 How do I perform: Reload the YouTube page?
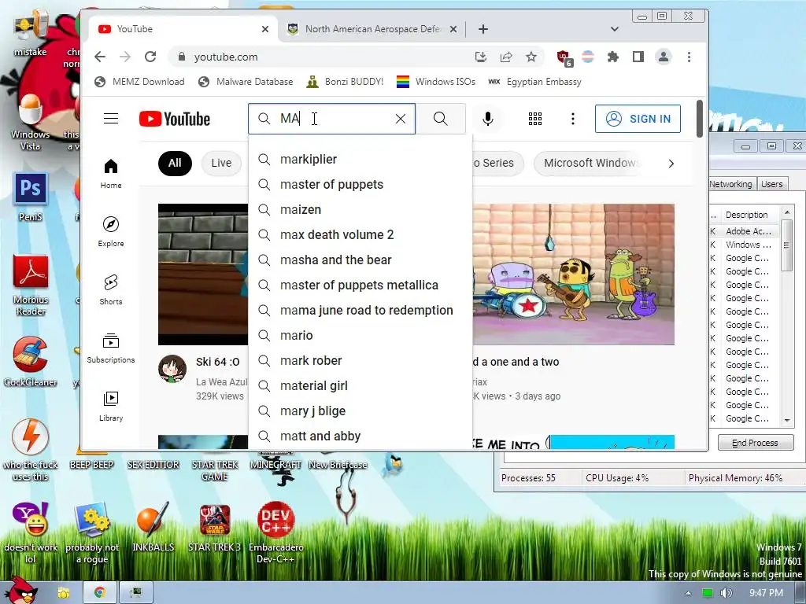150,57
